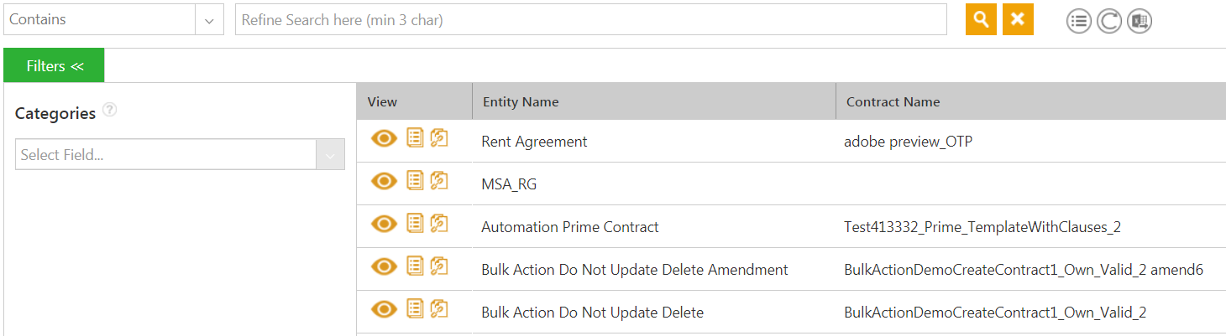Open document details icon for Rent Agreement
The image size is (1226, 336).
pos(415,137)
